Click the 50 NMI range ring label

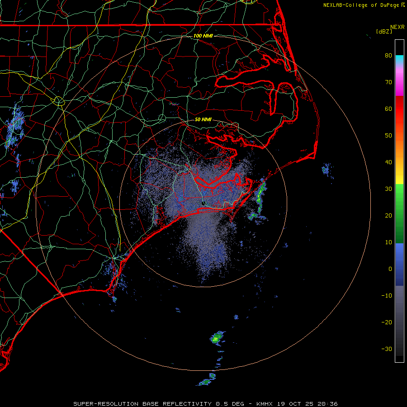[203, 120]
